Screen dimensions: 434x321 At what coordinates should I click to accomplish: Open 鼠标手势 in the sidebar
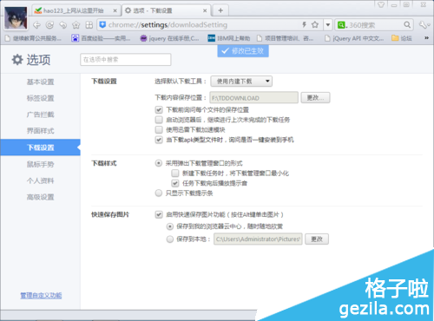41,164
